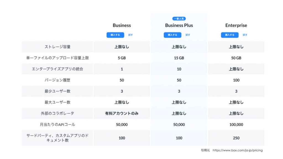283x159 pixels.
Task: Open the 試す link for Enterprise
Action: [x=245, y=35]
